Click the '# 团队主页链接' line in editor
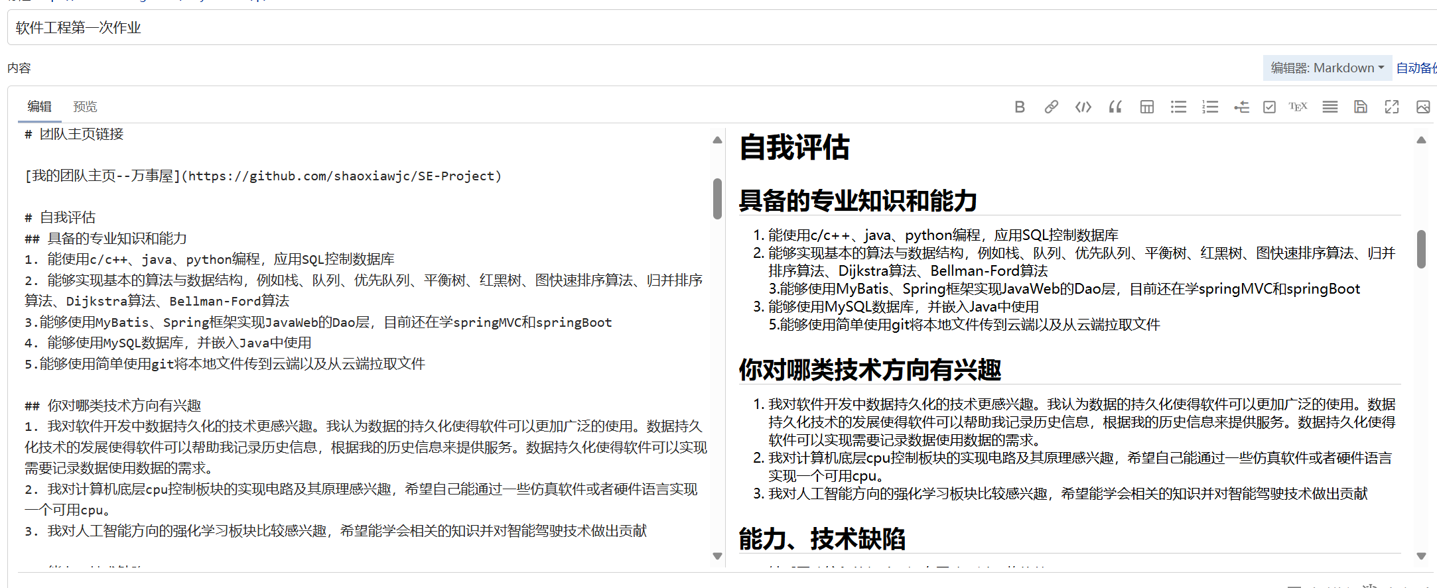Image resolution: width=1437 pixels, height=588 pixels. tap(74, 134)
